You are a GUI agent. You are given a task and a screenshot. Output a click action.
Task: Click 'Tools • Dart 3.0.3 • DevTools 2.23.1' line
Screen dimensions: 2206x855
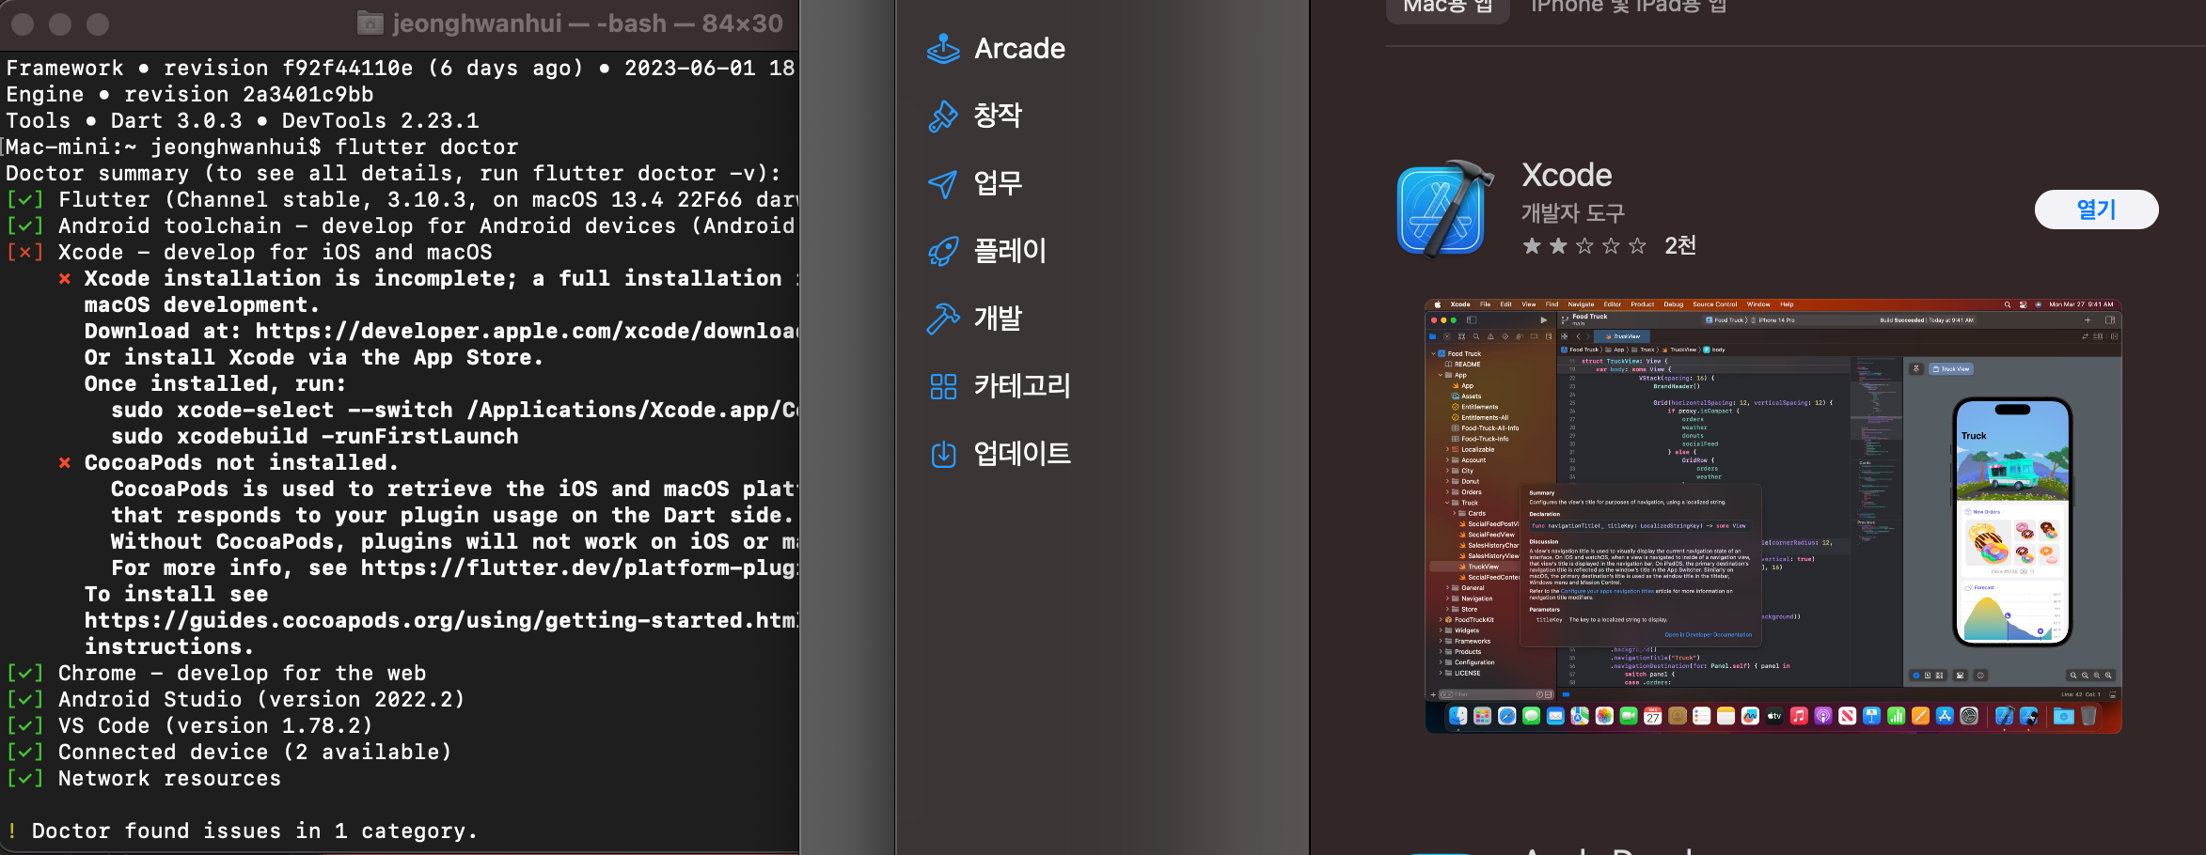pos(243,121)
